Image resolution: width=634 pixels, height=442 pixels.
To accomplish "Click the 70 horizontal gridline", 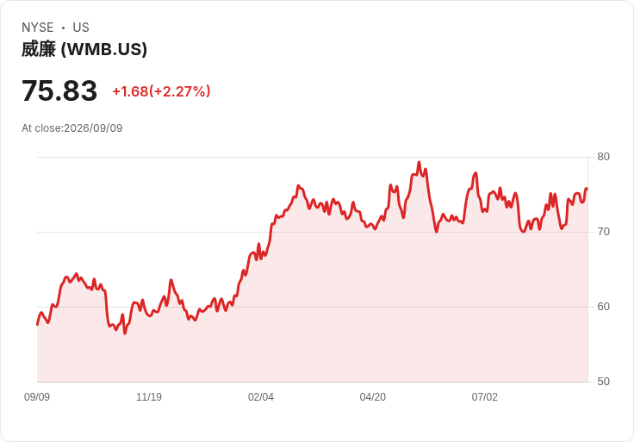I will pos(312,232).
